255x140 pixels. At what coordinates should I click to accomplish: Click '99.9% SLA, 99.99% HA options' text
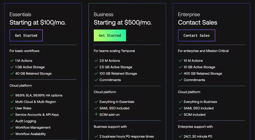tap(39, 96)
